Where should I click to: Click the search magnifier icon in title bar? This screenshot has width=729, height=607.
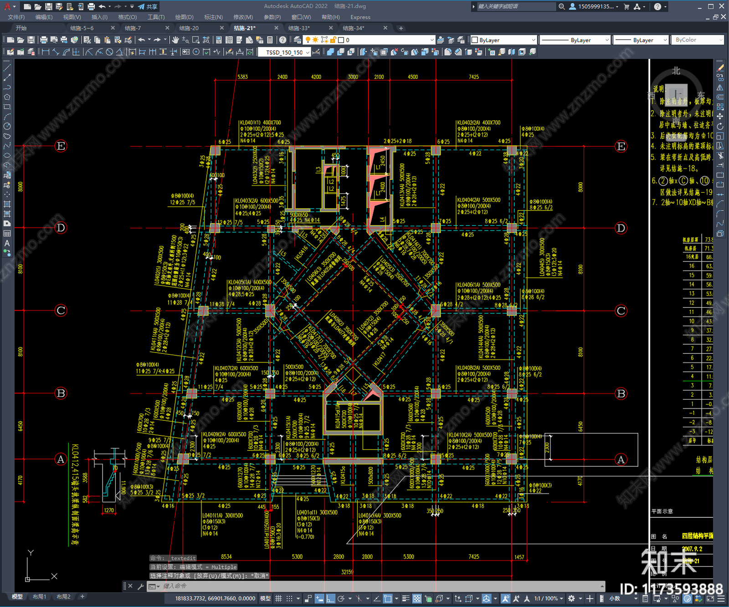click(x=561, y=6)
